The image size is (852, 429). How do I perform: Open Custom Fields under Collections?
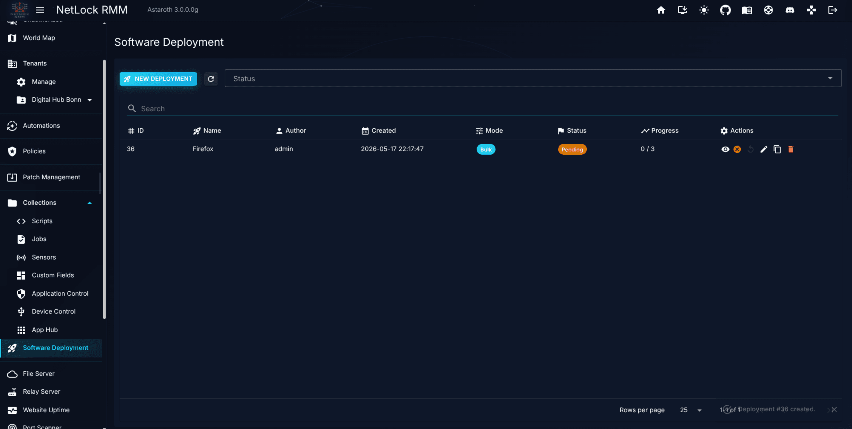51,275
